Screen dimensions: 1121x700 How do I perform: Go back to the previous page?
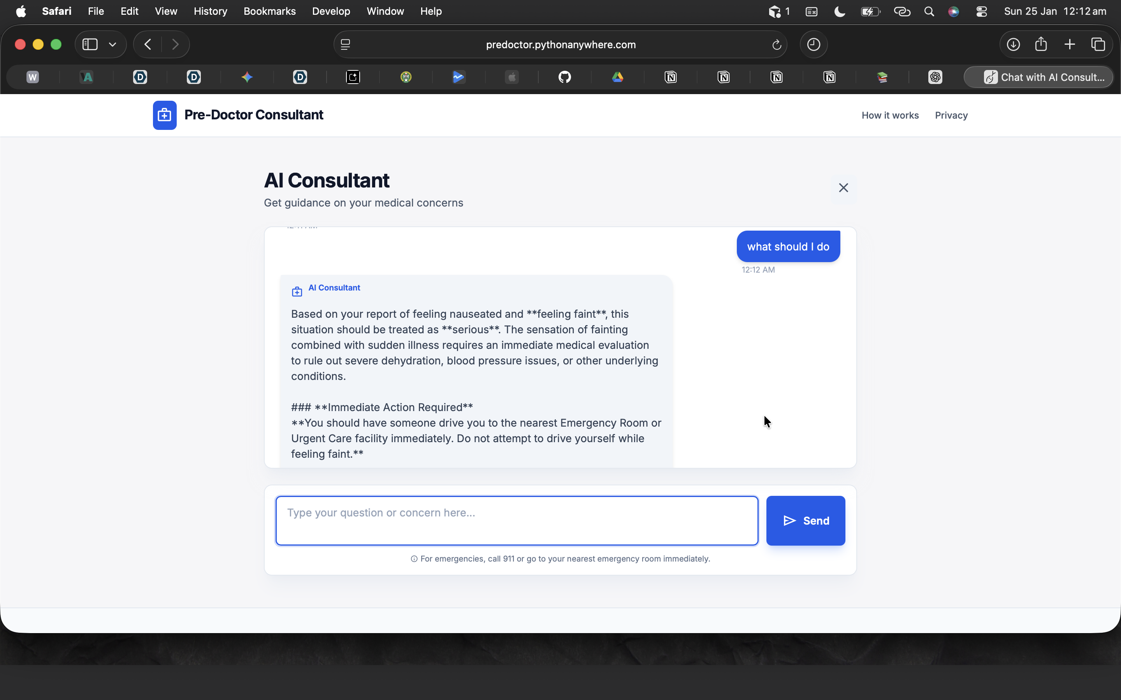pos(148,44)
